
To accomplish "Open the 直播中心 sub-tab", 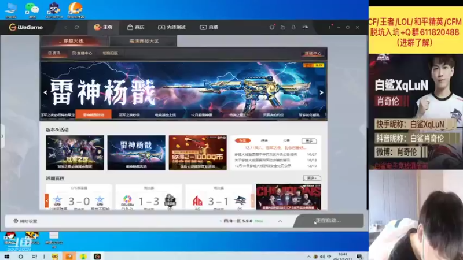I will 82,53.
